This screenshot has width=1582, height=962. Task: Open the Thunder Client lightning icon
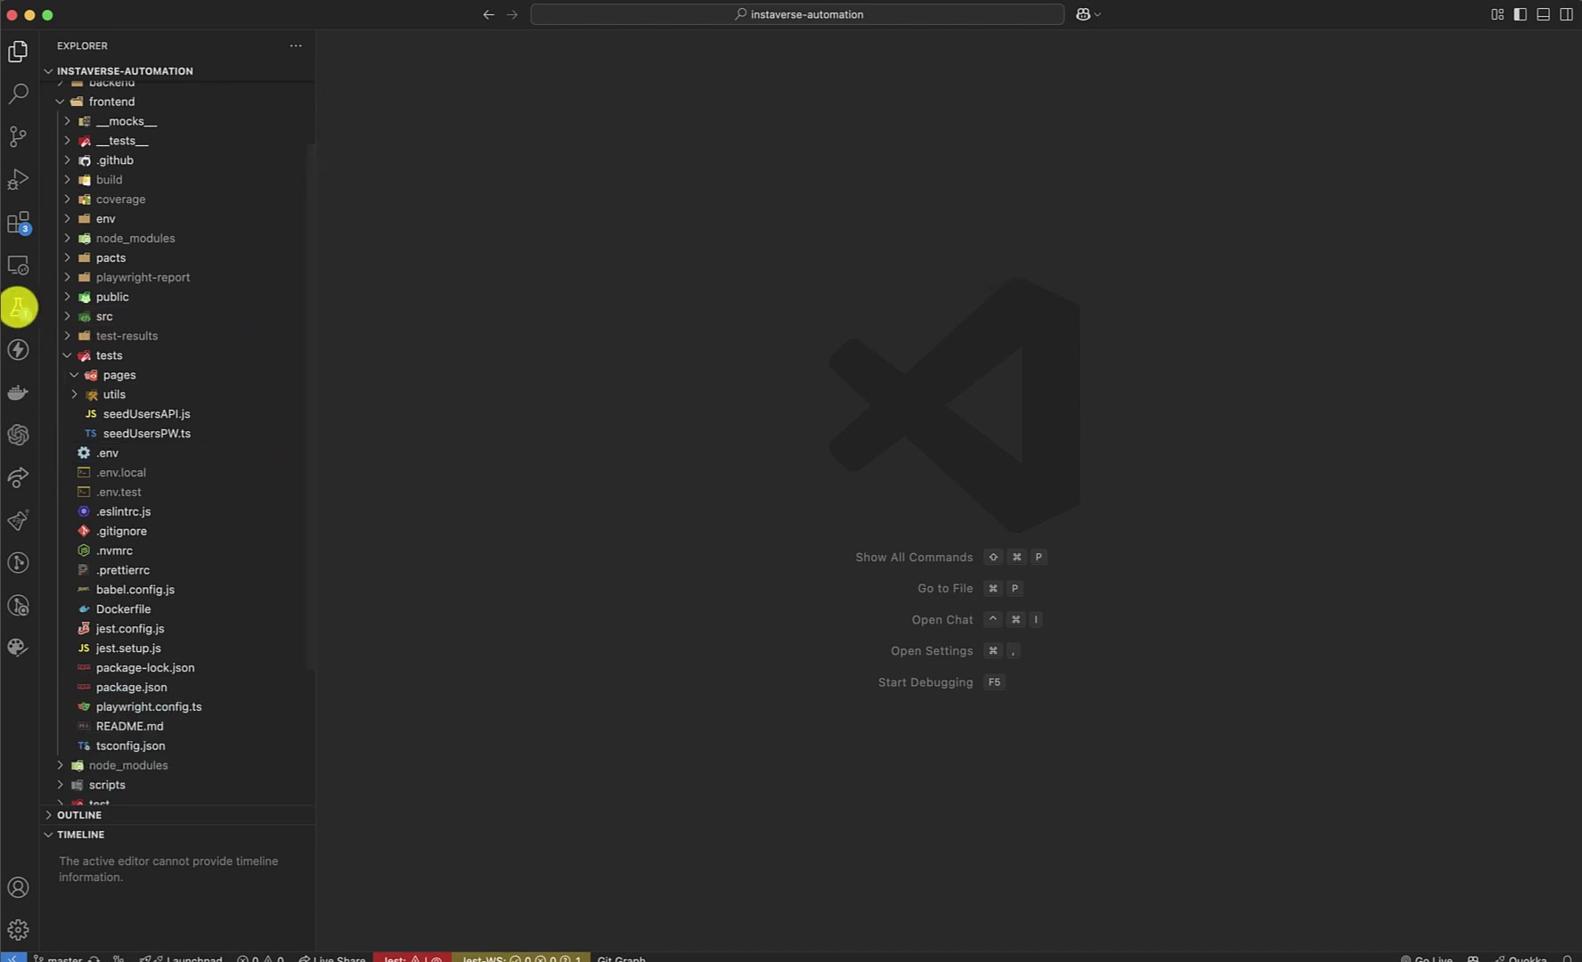(18, 349)
